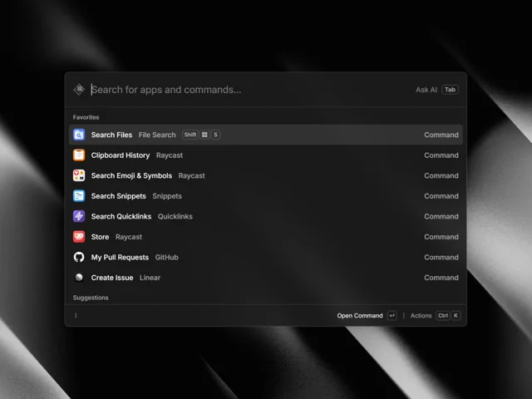Click the Quicklinks subtitle text
Image resolution: width=532 pixels, height=399 pixels.
point(175,216)
